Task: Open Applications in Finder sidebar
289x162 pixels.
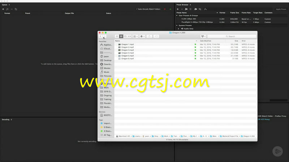Action: (106, 45)
